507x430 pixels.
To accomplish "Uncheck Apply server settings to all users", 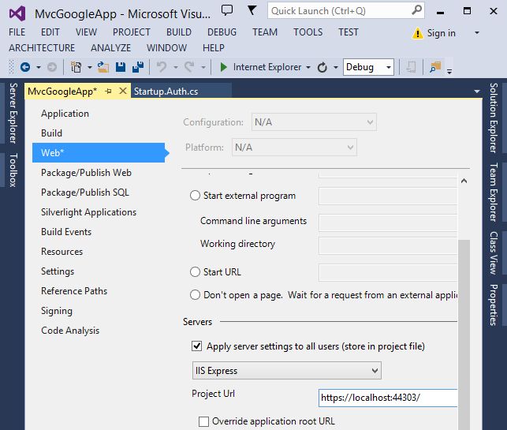I will pos(196,346).
